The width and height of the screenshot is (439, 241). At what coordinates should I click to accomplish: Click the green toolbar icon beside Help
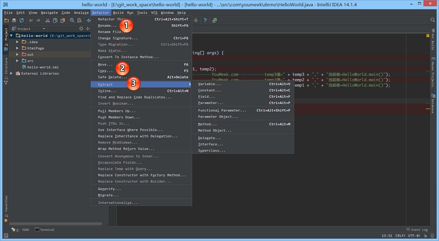point(215,21)
